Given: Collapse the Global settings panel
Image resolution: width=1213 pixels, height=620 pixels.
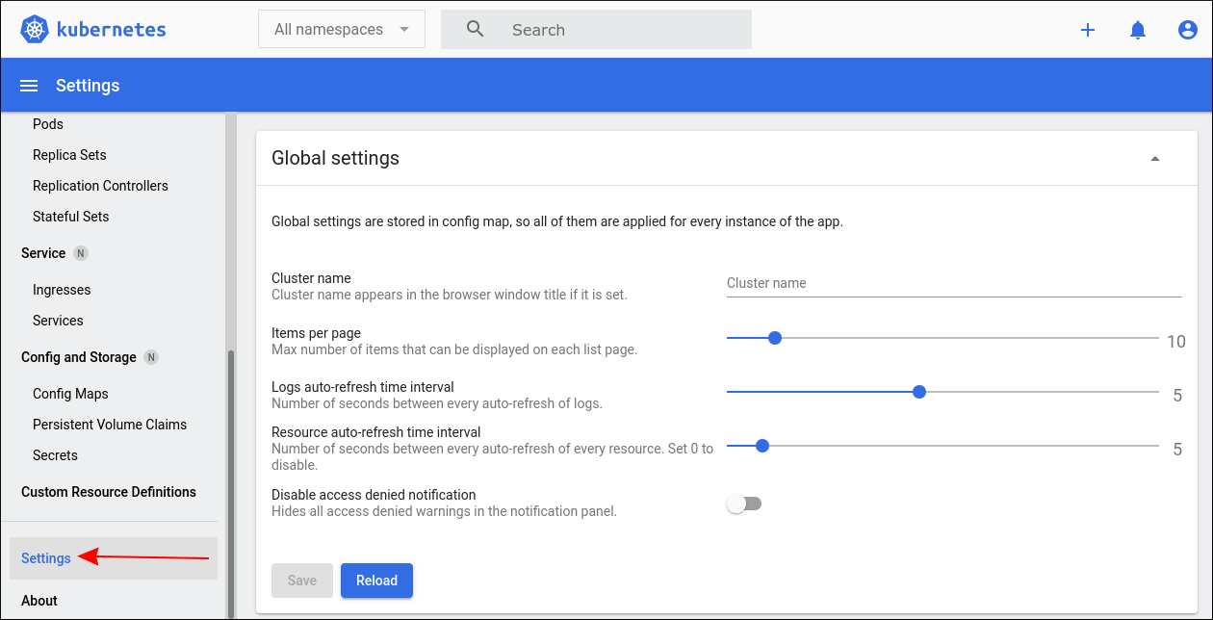Looking at the screenshot, I should (x=1155, y=159).
